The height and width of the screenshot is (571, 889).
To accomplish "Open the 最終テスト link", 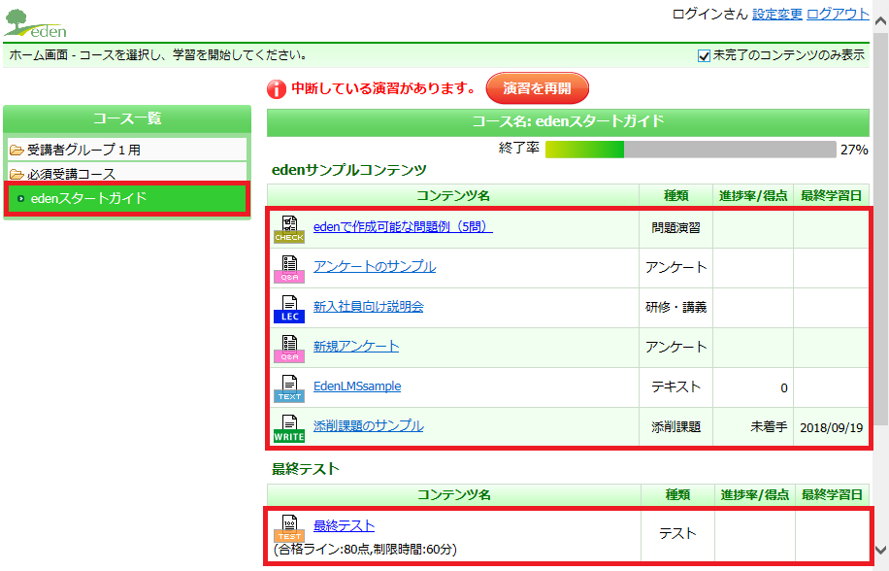I will coord(345,525).
